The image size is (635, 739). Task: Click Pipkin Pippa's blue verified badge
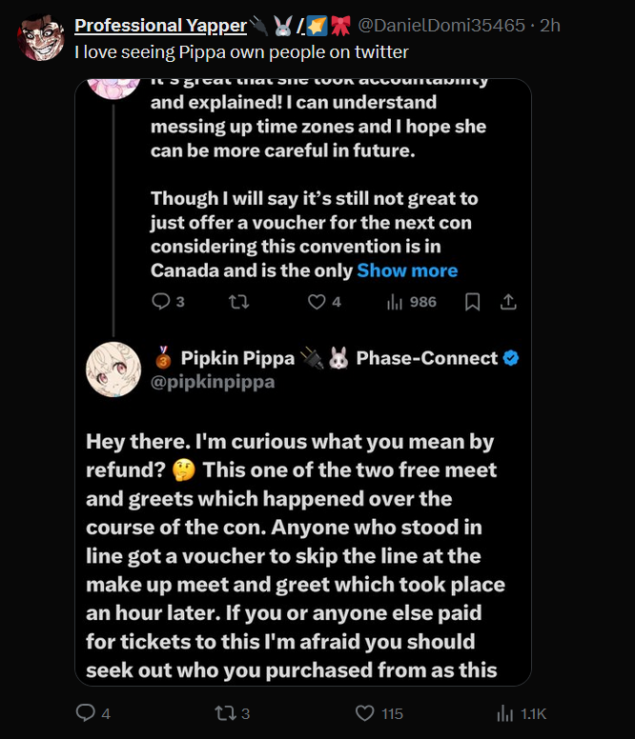coord(511,358)
